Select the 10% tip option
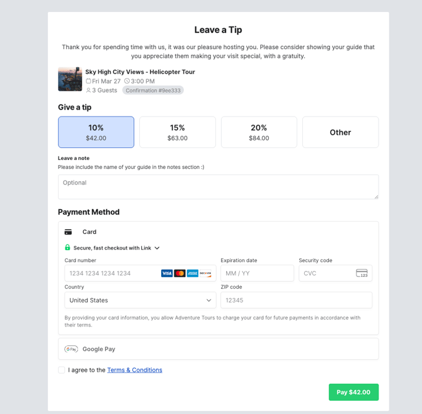Screen dimensions: 422x414 coord(96,132)
